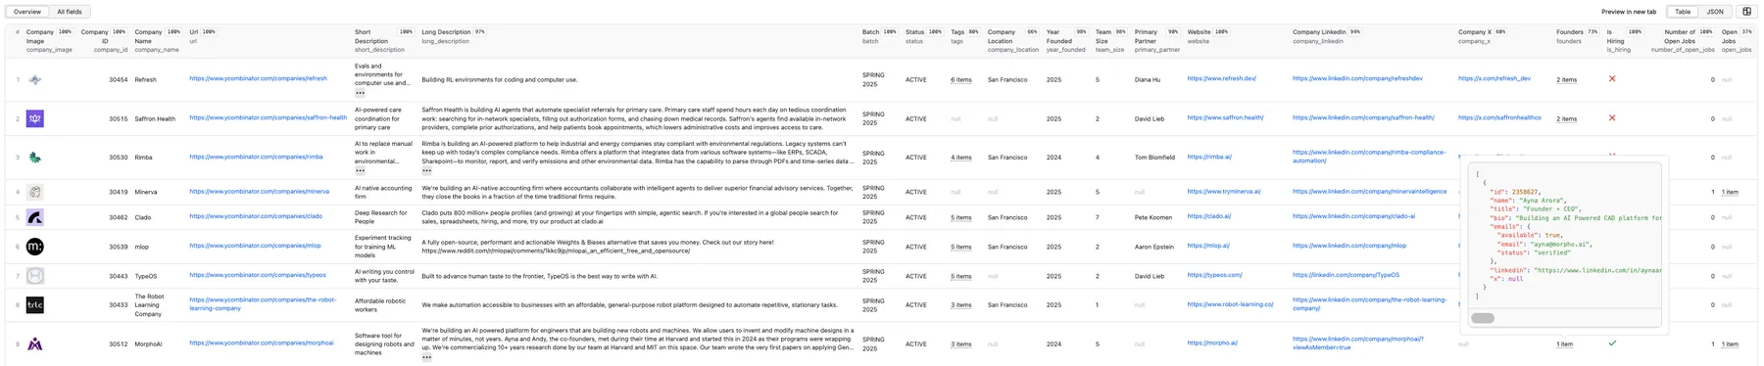
Task: Click the Clado company logo
Action: click(35, 217)
